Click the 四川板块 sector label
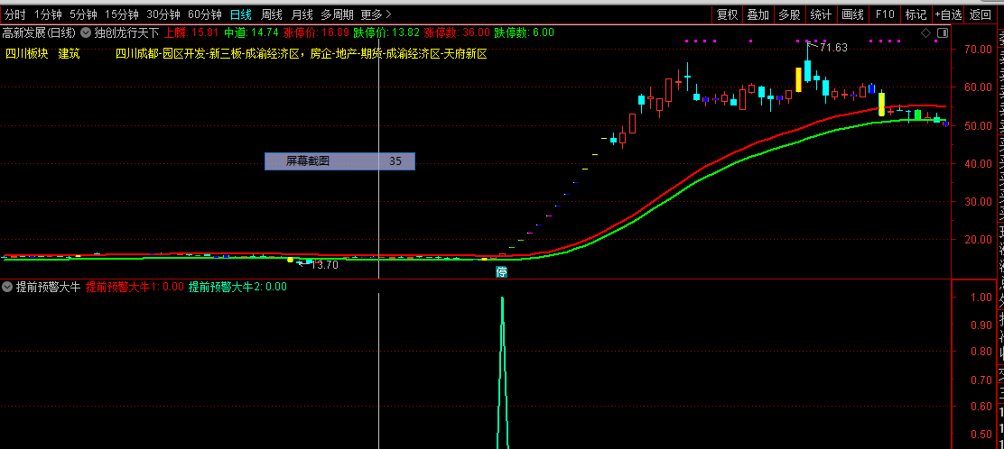Viewport: 1004px width, 449px height. (27, 54)
